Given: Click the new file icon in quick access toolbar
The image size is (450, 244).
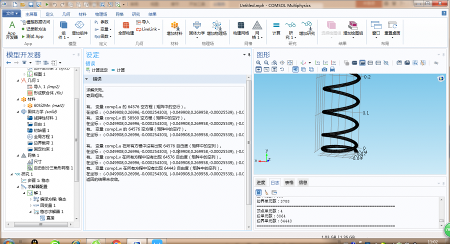Looking at the screenshot, I should [15, 4].
